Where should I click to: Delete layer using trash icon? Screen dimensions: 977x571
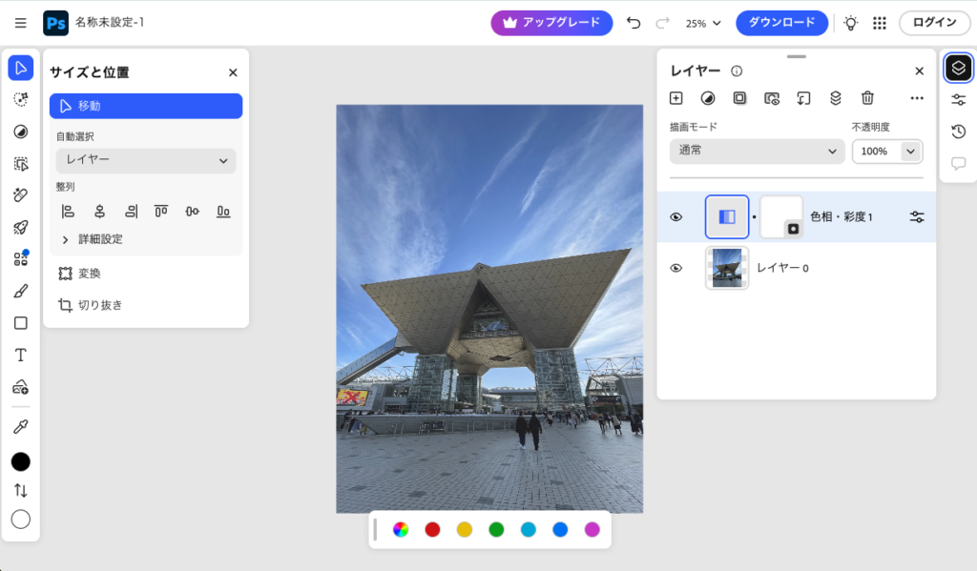click(867, 97)
